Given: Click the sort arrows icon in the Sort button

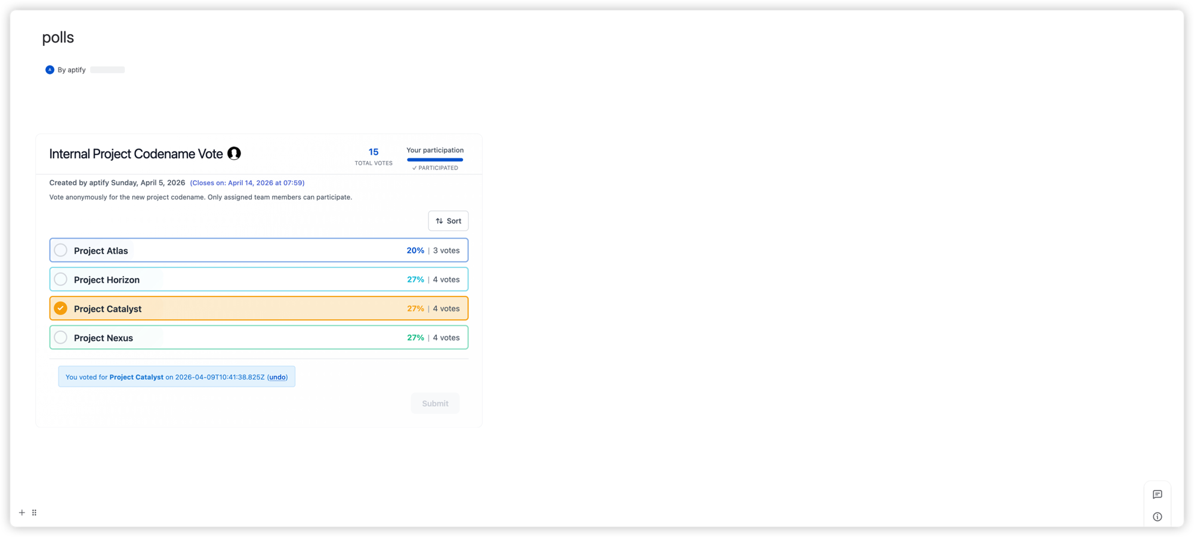Looking at the screenshot, I should tap(439, 221).
